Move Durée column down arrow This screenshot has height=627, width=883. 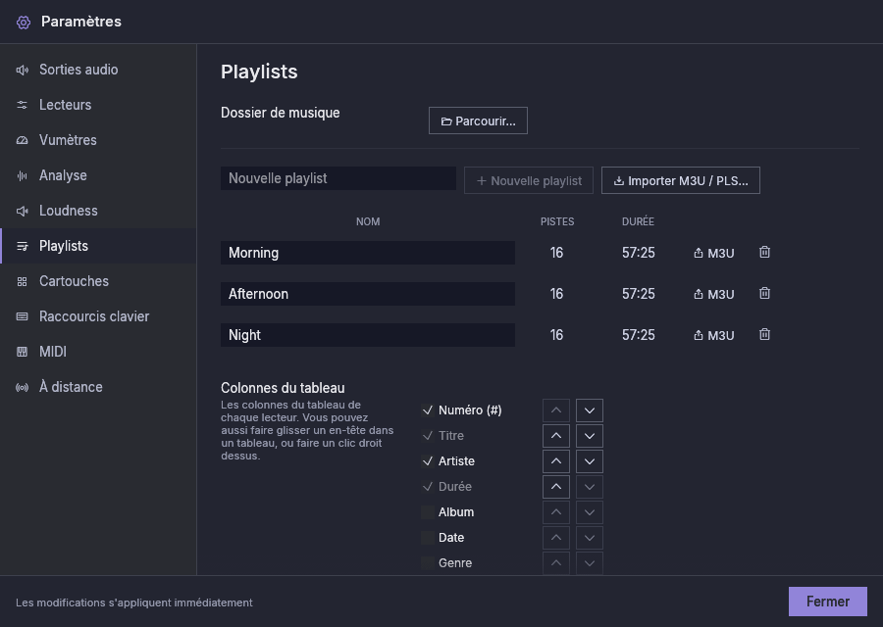coord(589,487)
